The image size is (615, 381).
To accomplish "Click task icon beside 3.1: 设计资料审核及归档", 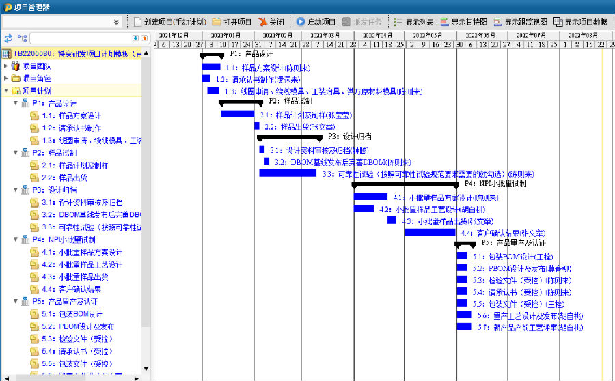I will (35, 202).
